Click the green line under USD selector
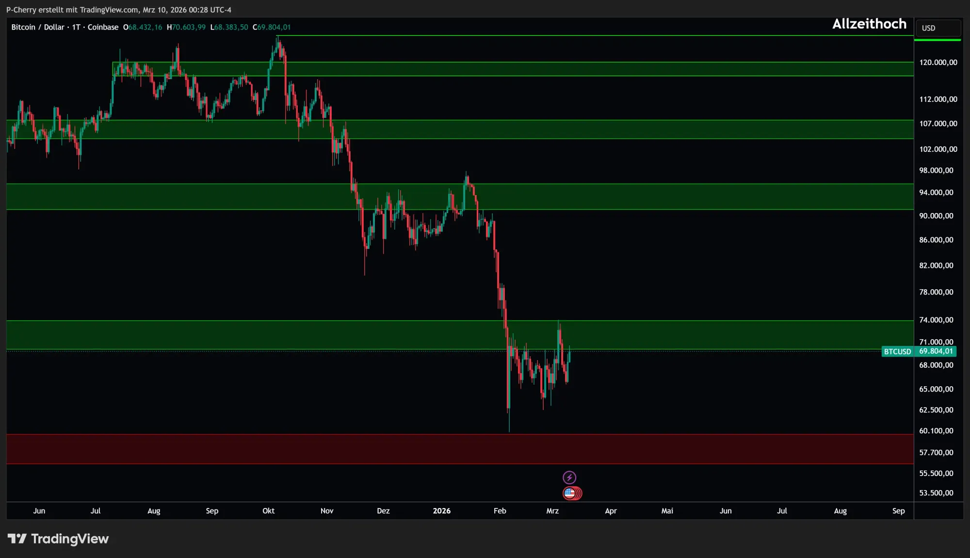 tap(937, 40)
